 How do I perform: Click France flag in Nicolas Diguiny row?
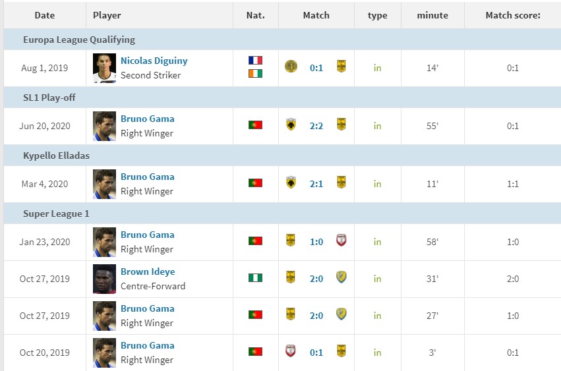pos(256,60)
